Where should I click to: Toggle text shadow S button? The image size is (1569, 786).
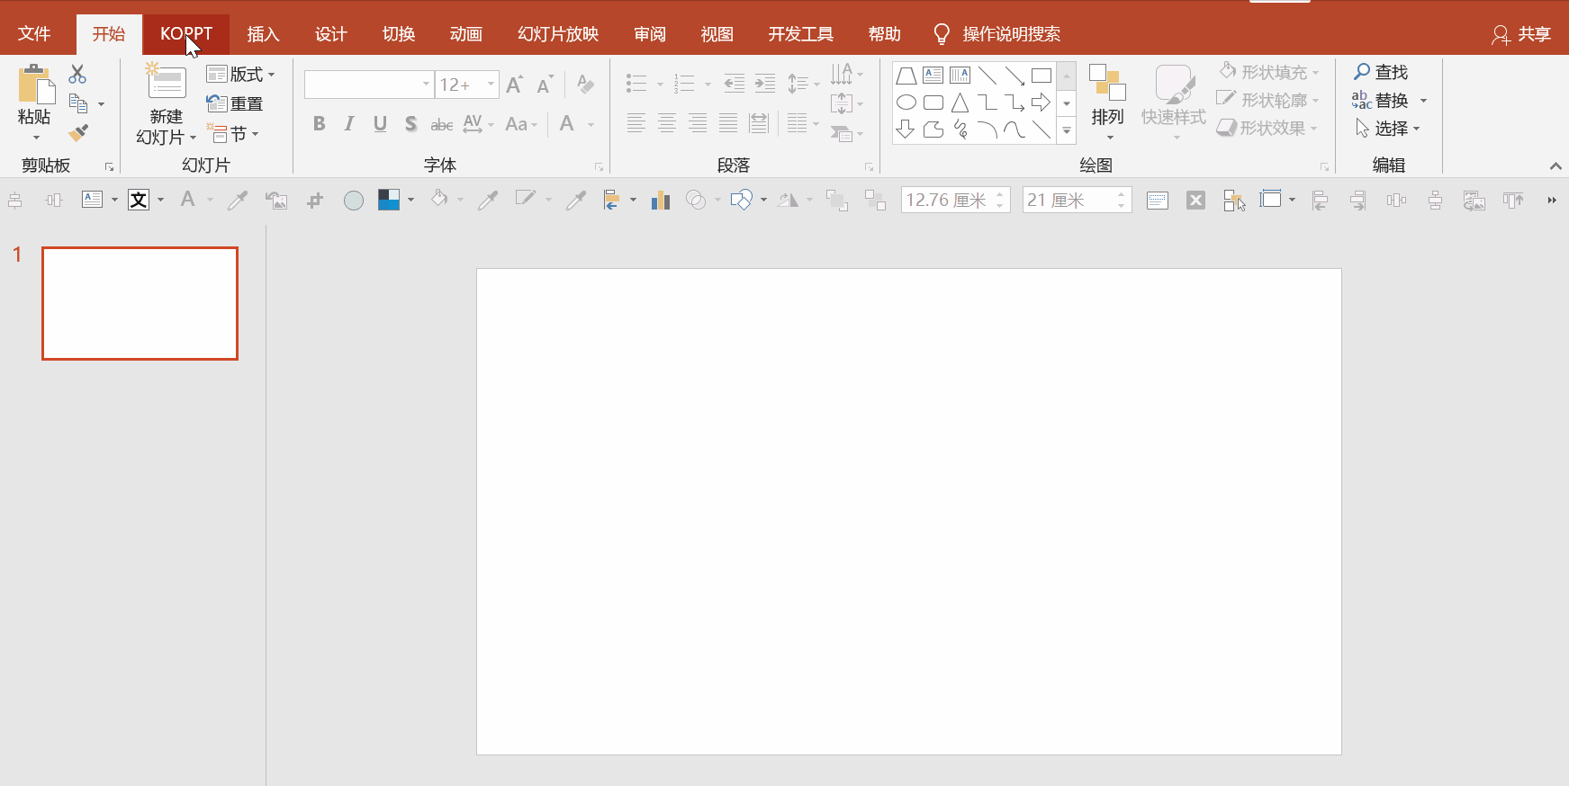(x=410, y=124)
